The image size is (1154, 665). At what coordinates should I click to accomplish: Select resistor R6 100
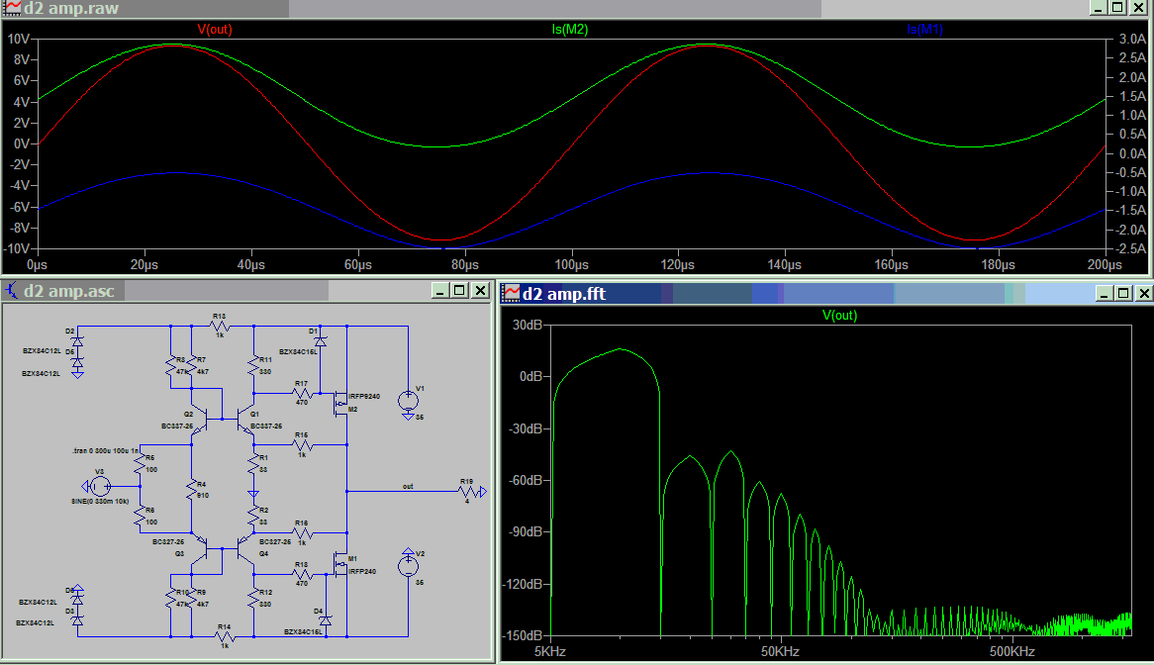tap(140, 516)
